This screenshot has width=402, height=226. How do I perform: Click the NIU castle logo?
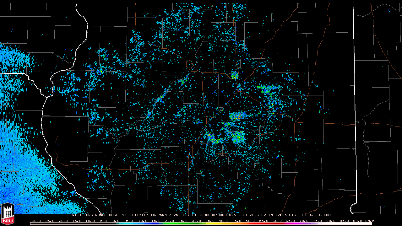pos(8,214)
